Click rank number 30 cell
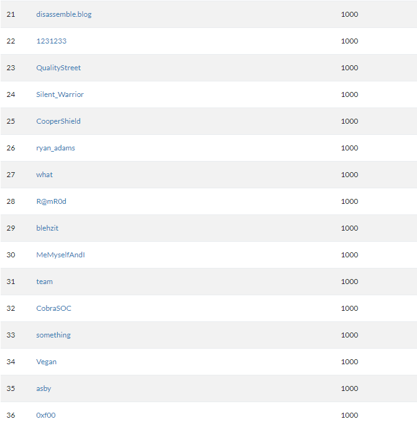This screenshot has width=417, height=427. 11,255
